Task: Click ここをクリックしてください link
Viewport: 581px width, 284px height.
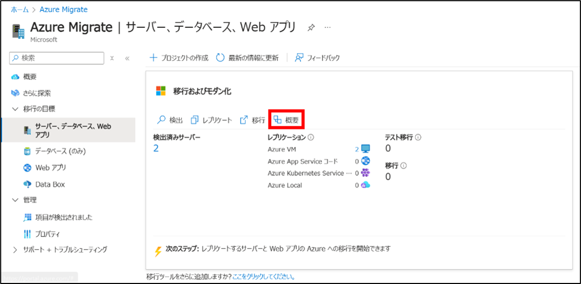Action: 264,277
